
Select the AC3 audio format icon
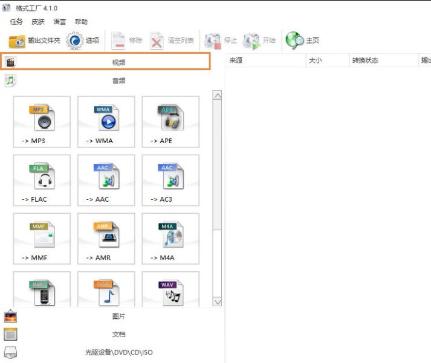(x=170, y=180)
